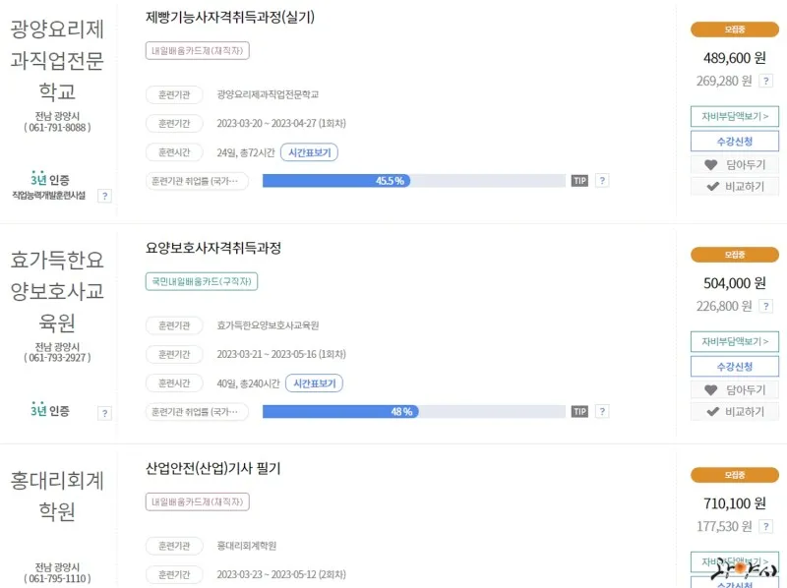787x588 pixels.
Task: Click the 48% employment rate progress bar
Action: [414, 411]
